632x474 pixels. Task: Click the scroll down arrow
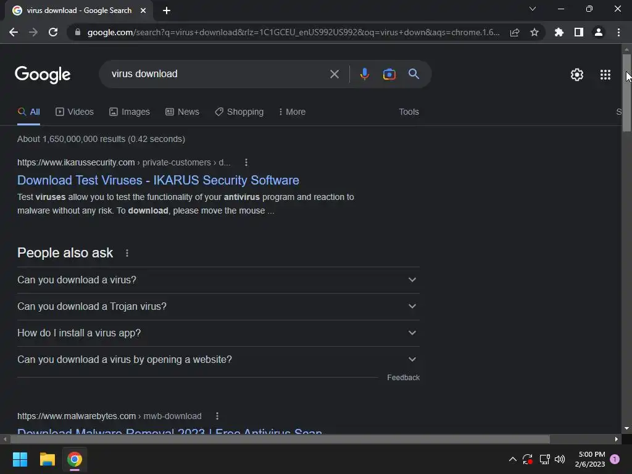(x=626, y=429)
